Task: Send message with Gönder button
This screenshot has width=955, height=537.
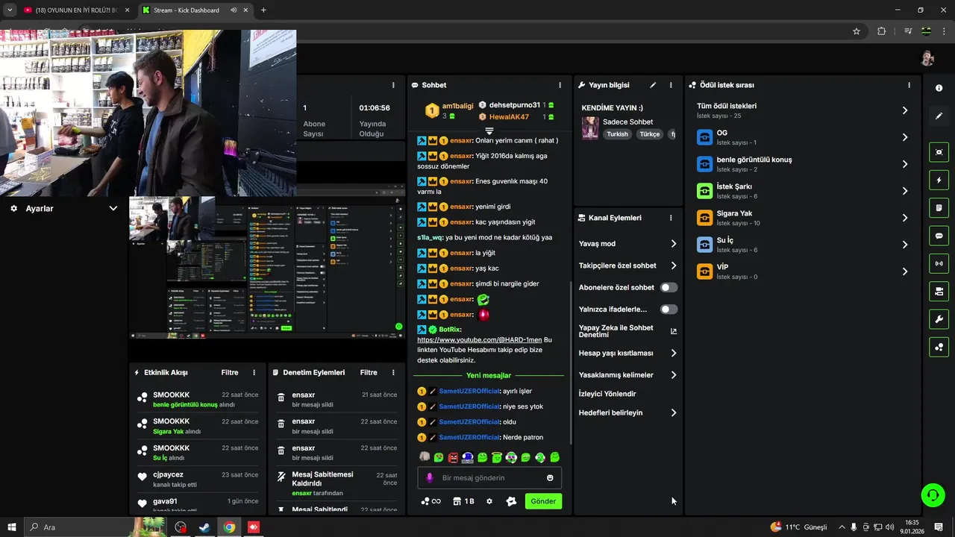Action: pyautogui.click(x=543, y=501)
